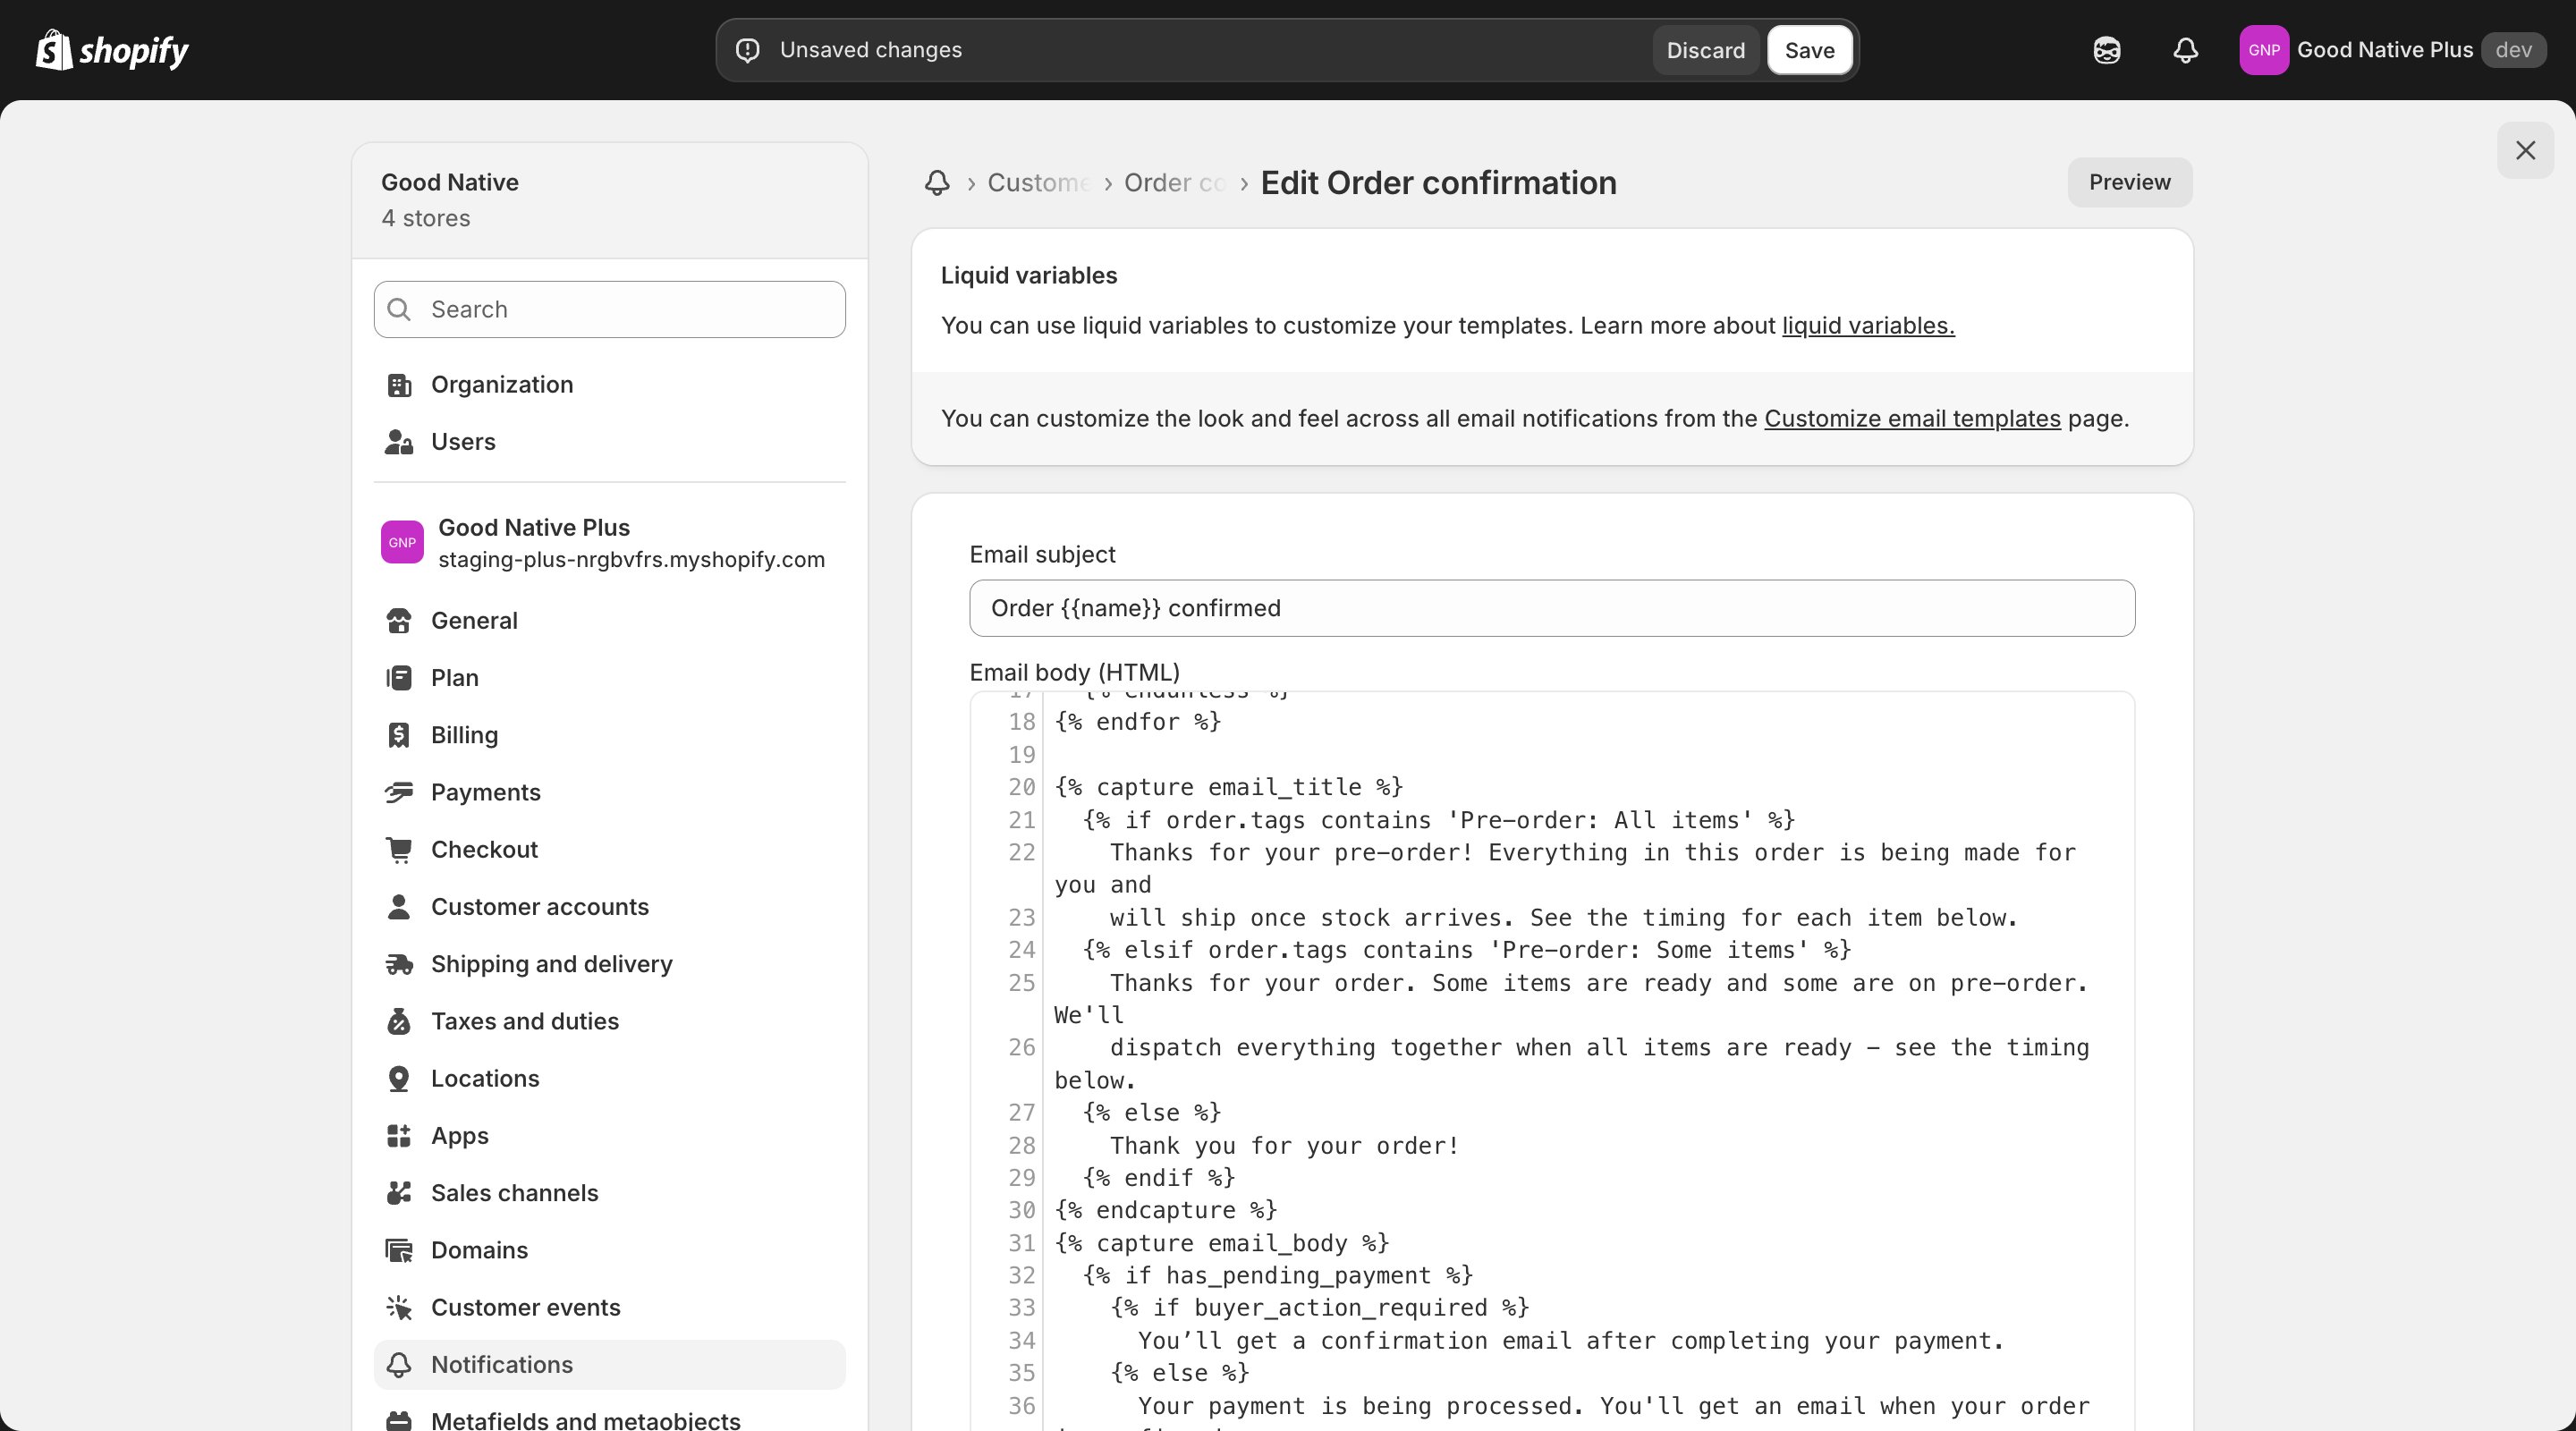
Task: Click the bell breadcrumb icon
Action: 937,183
